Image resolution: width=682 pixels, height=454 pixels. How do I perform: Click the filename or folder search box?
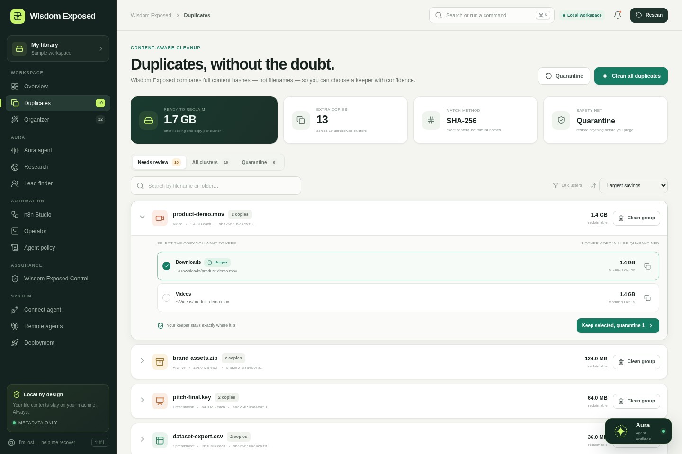pyautogui.click(x=216, y=186)
